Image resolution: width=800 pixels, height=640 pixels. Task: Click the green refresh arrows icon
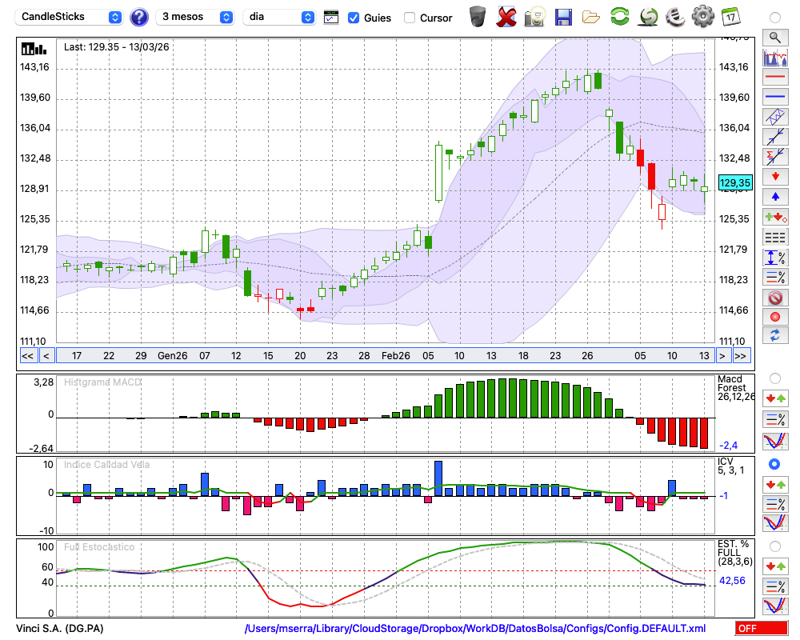[619, 17]
